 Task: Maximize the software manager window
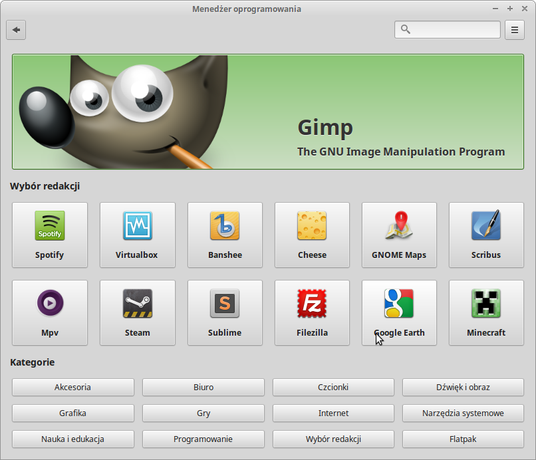[x=510, y=9]
